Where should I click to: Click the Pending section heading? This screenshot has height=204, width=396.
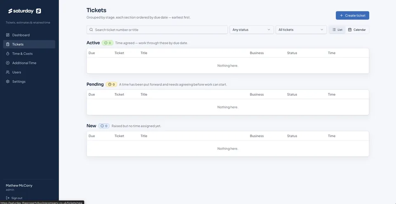pos(95,84)
